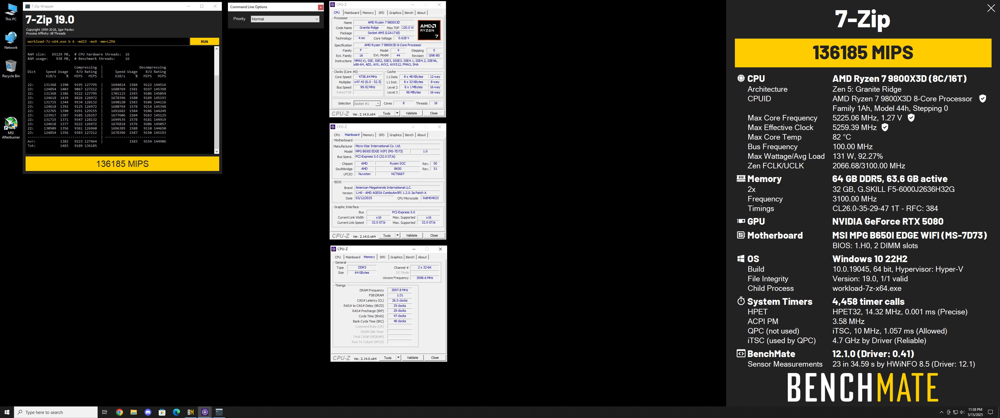Viewport: 1000px width, 418px height.
Task: Click Max Core Temp value 82 °C
Action: pos(842,137)
